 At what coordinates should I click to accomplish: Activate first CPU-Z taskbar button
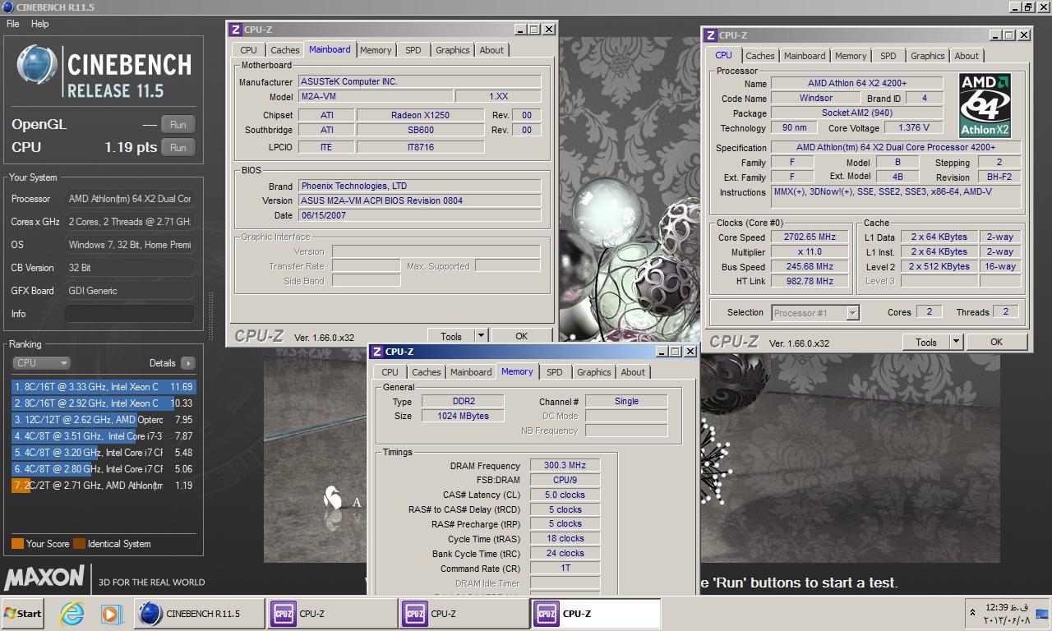[x=332, y=614]
